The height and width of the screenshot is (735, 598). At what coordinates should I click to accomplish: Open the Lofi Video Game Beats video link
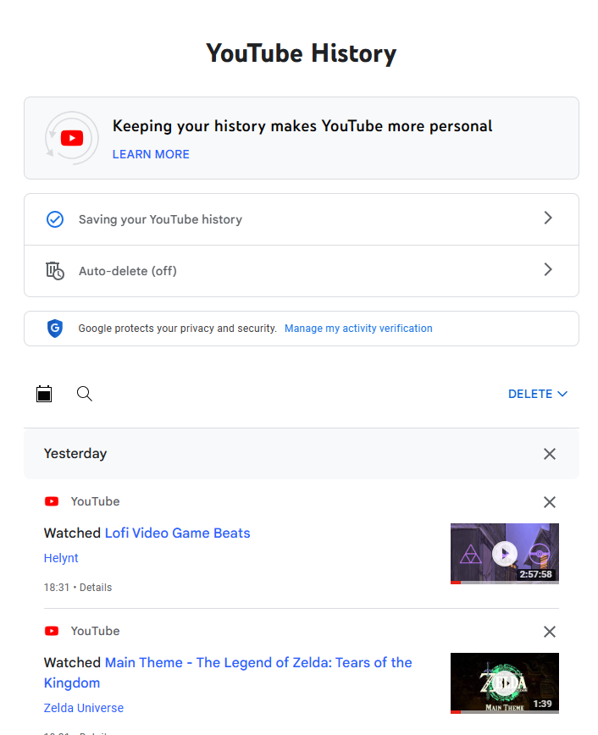pos(177,533)
